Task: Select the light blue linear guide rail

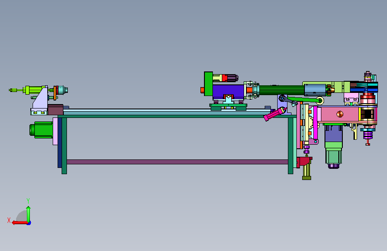Action: 167,112
